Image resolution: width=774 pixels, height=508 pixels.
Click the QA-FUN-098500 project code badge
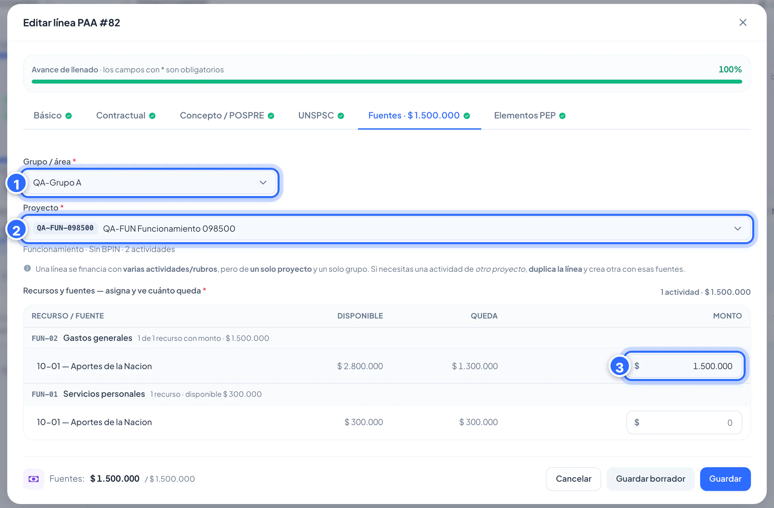tap(65, 228)
